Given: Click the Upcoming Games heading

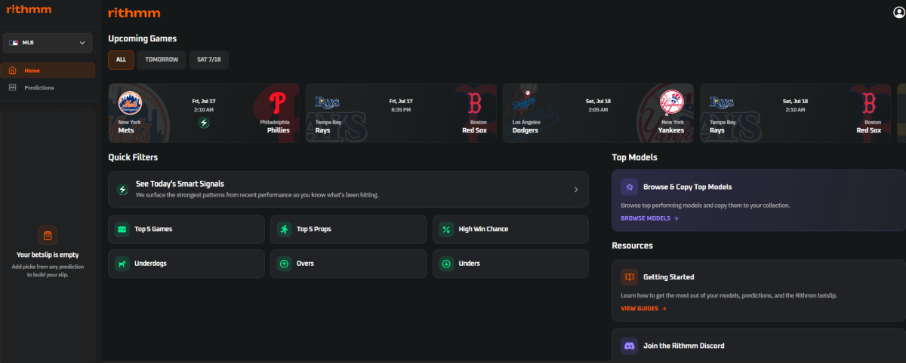Looking at the screenshot, I should tap(143, 38).
